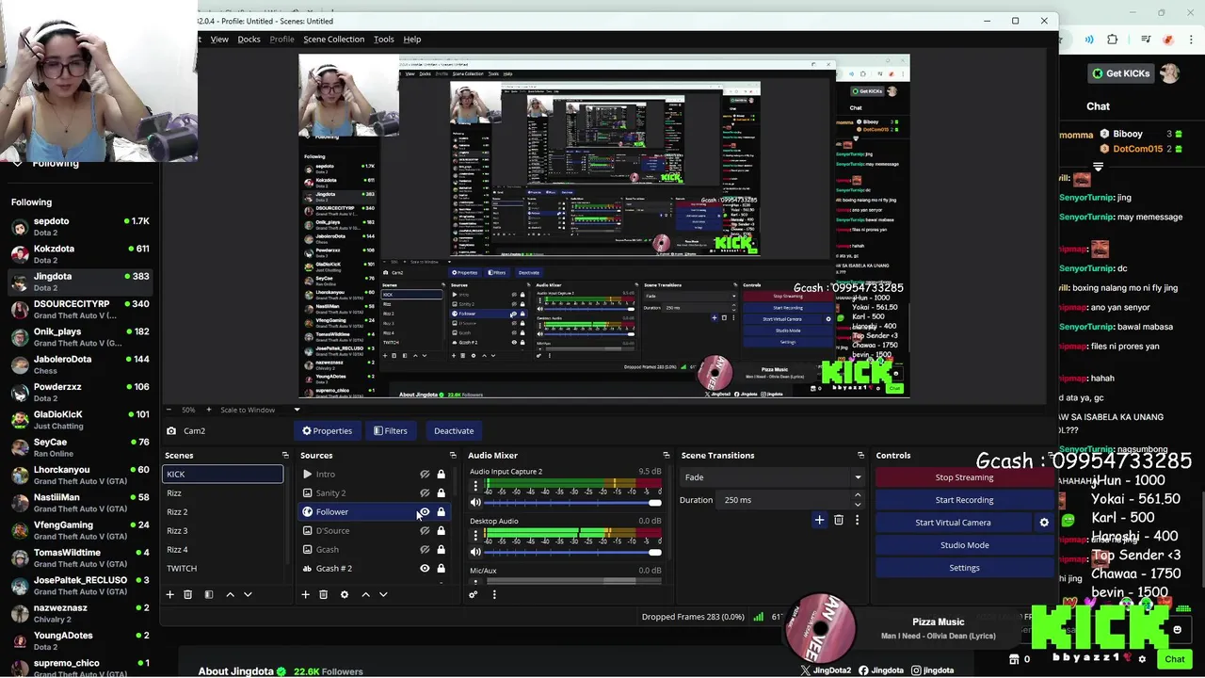Unlock the Intro source lock icon
Viewport: 1205px width, 678px height.
tap(441, 475)
